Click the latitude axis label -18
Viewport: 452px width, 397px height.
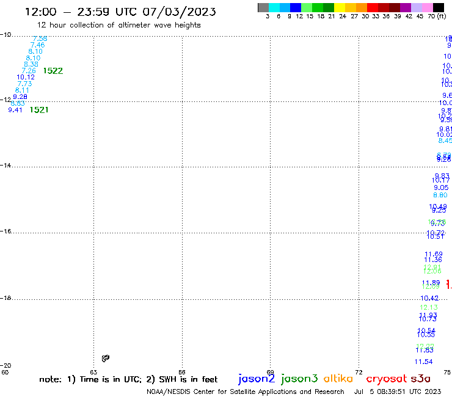[5, 298]
